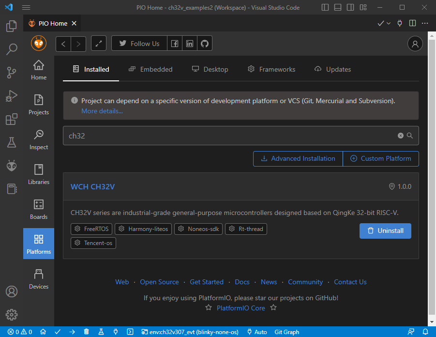Open the Docs footer link
This screenshot has width=436, height=337.
[242, 282]
